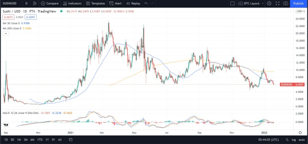Select the YTD time range
The image size is (308, 144).
[40, 140]
